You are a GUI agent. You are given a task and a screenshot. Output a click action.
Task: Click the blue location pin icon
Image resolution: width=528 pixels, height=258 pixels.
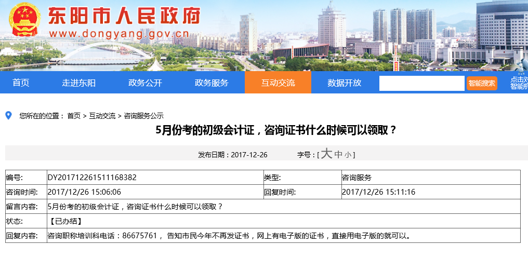[8, 115]
